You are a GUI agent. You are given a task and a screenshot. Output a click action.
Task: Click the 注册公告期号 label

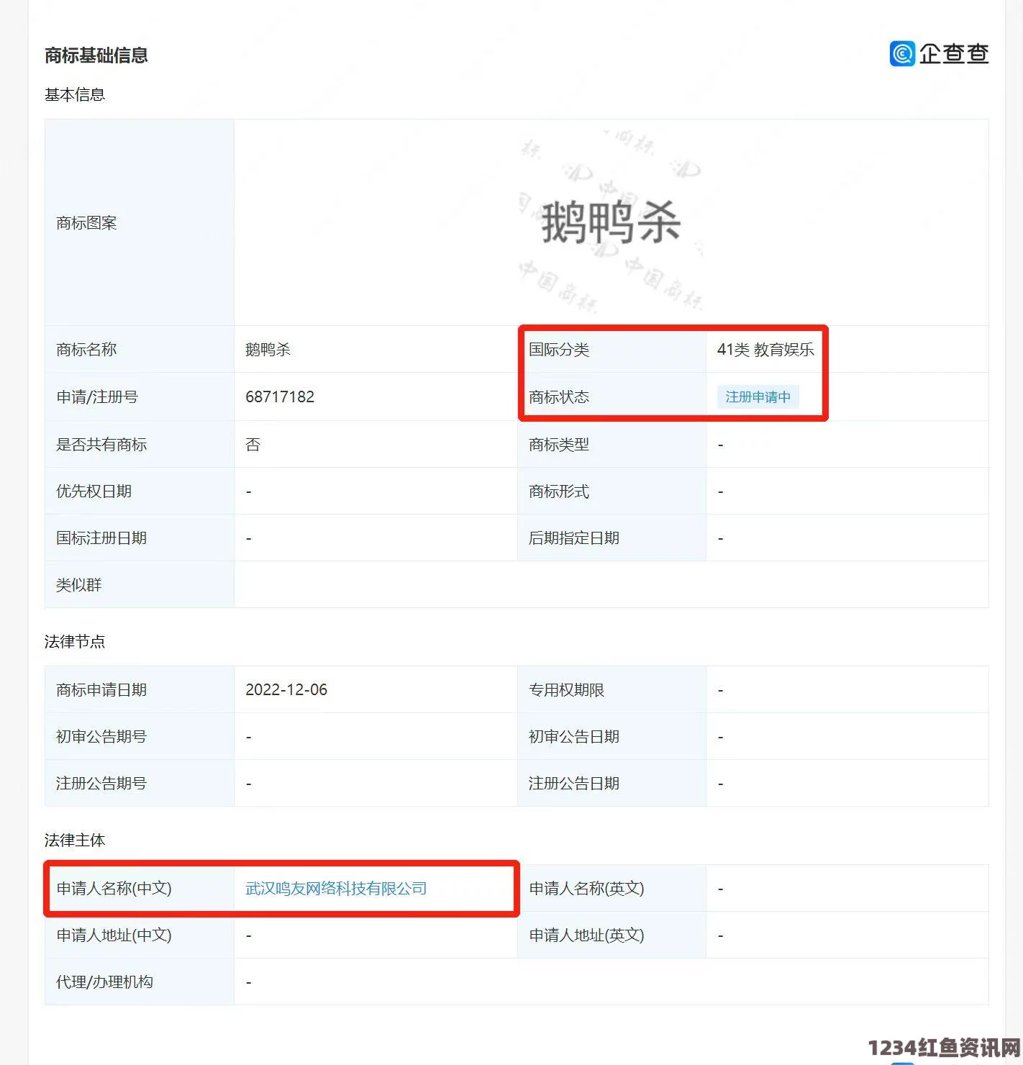click(x=101, y=784)
